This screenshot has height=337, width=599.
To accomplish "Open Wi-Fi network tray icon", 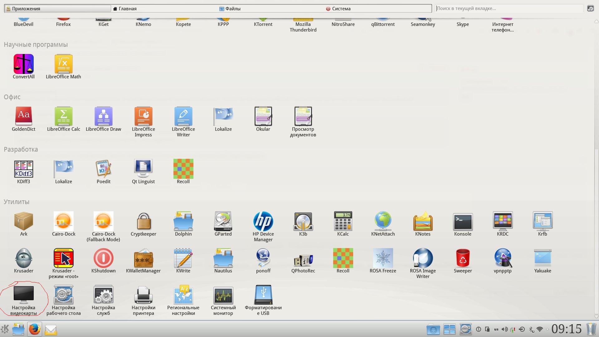I will 540,329.
